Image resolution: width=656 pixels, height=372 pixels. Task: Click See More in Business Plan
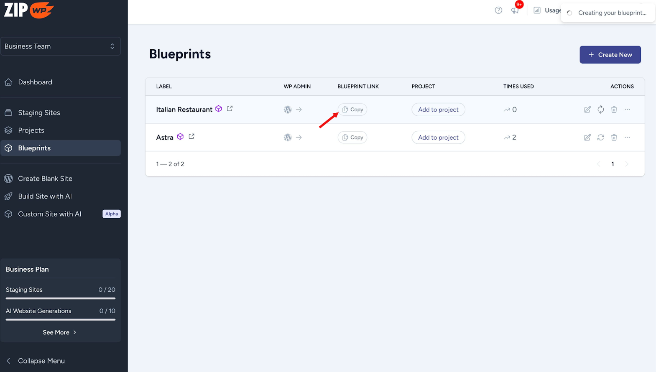60,332
